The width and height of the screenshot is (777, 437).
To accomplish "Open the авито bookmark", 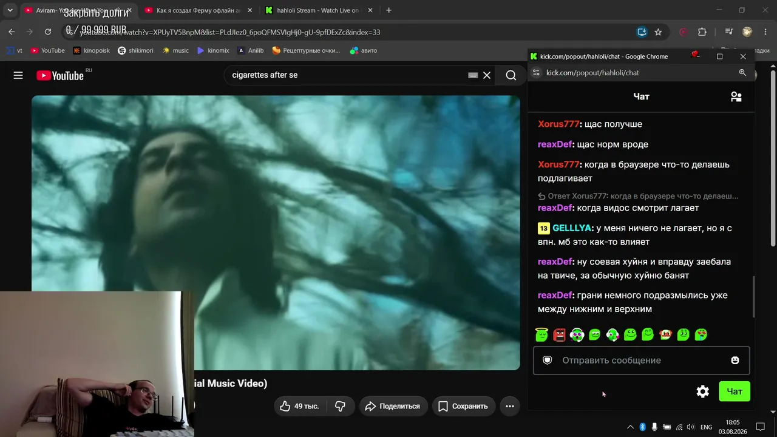I will pos(364,51).
